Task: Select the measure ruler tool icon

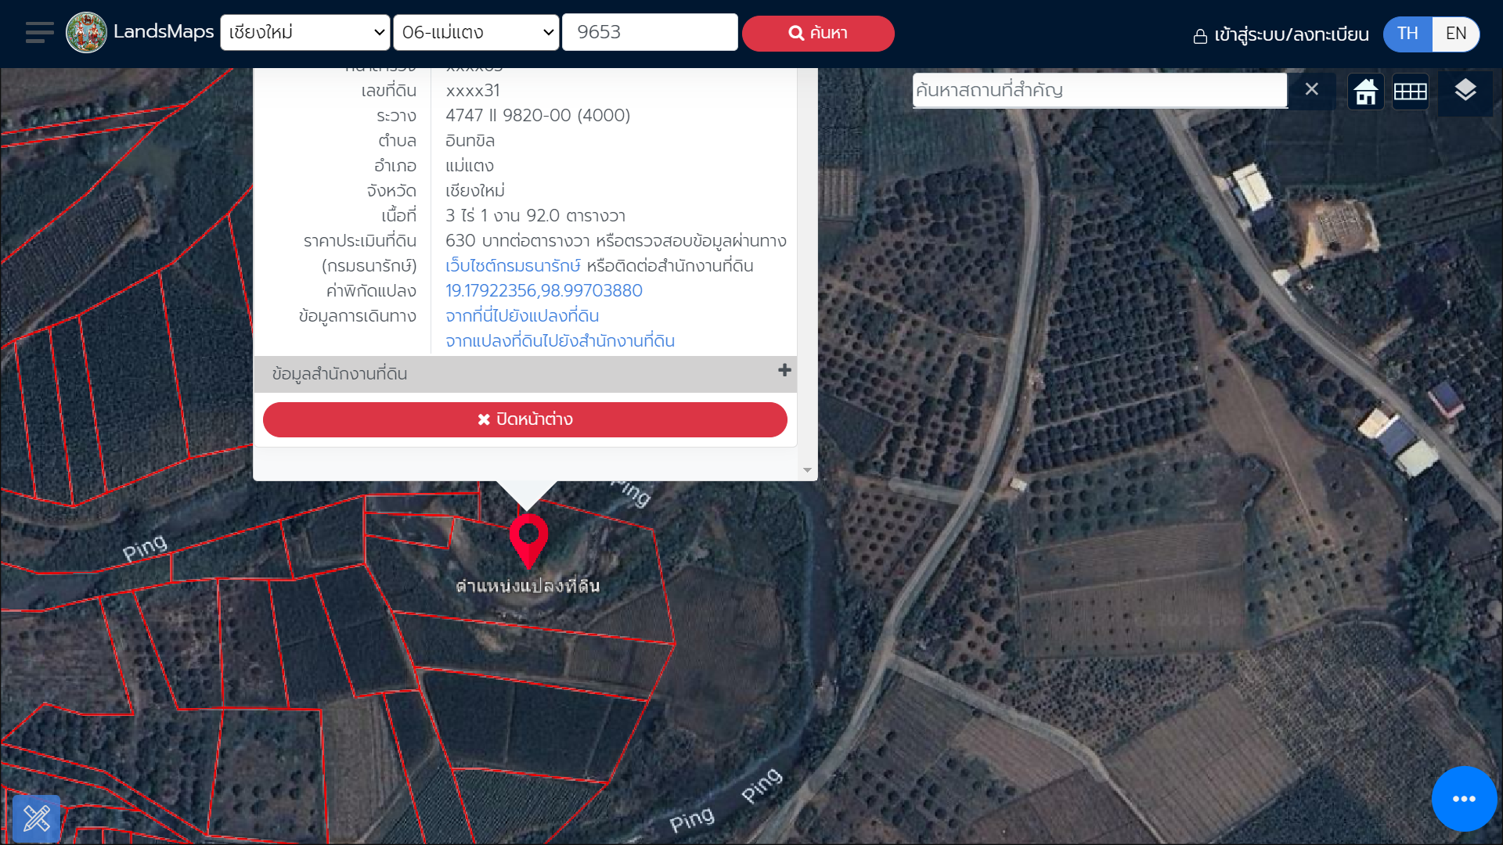Action: pyautogui.click(x=37, y=818)
